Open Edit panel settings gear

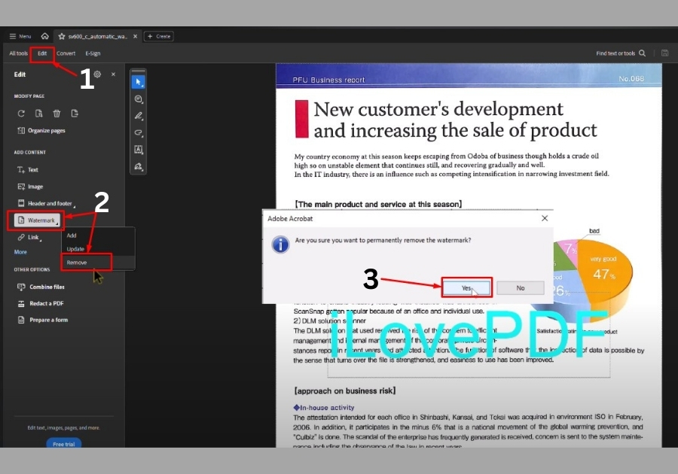click(98, 74)
